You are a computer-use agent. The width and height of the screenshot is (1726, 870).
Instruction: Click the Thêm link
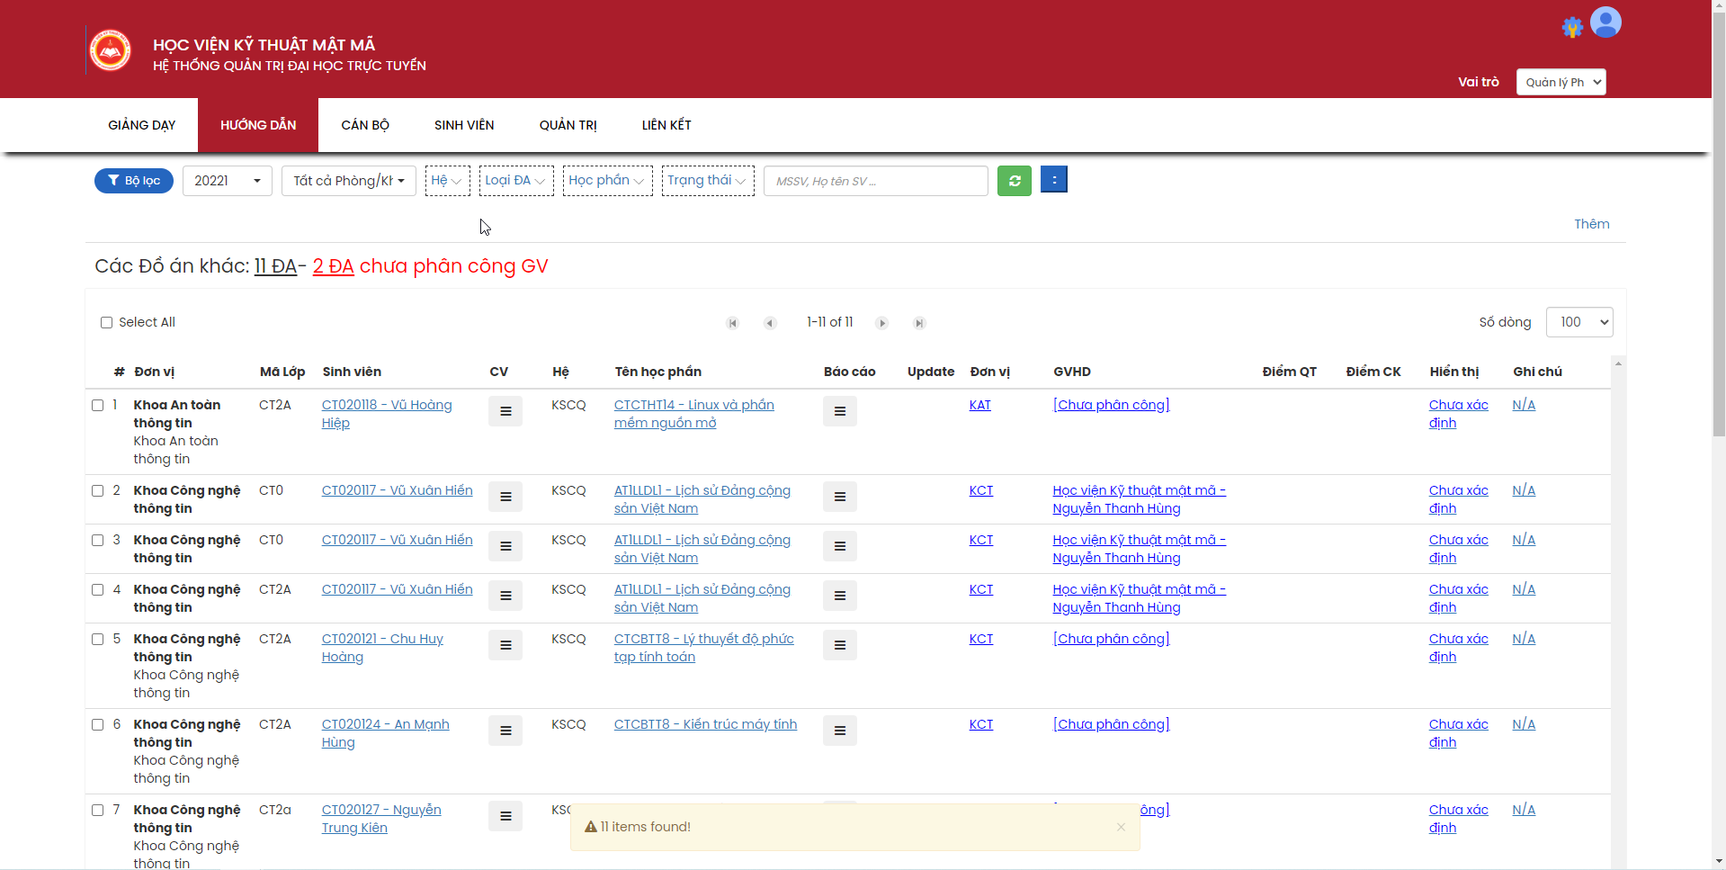1591,224
